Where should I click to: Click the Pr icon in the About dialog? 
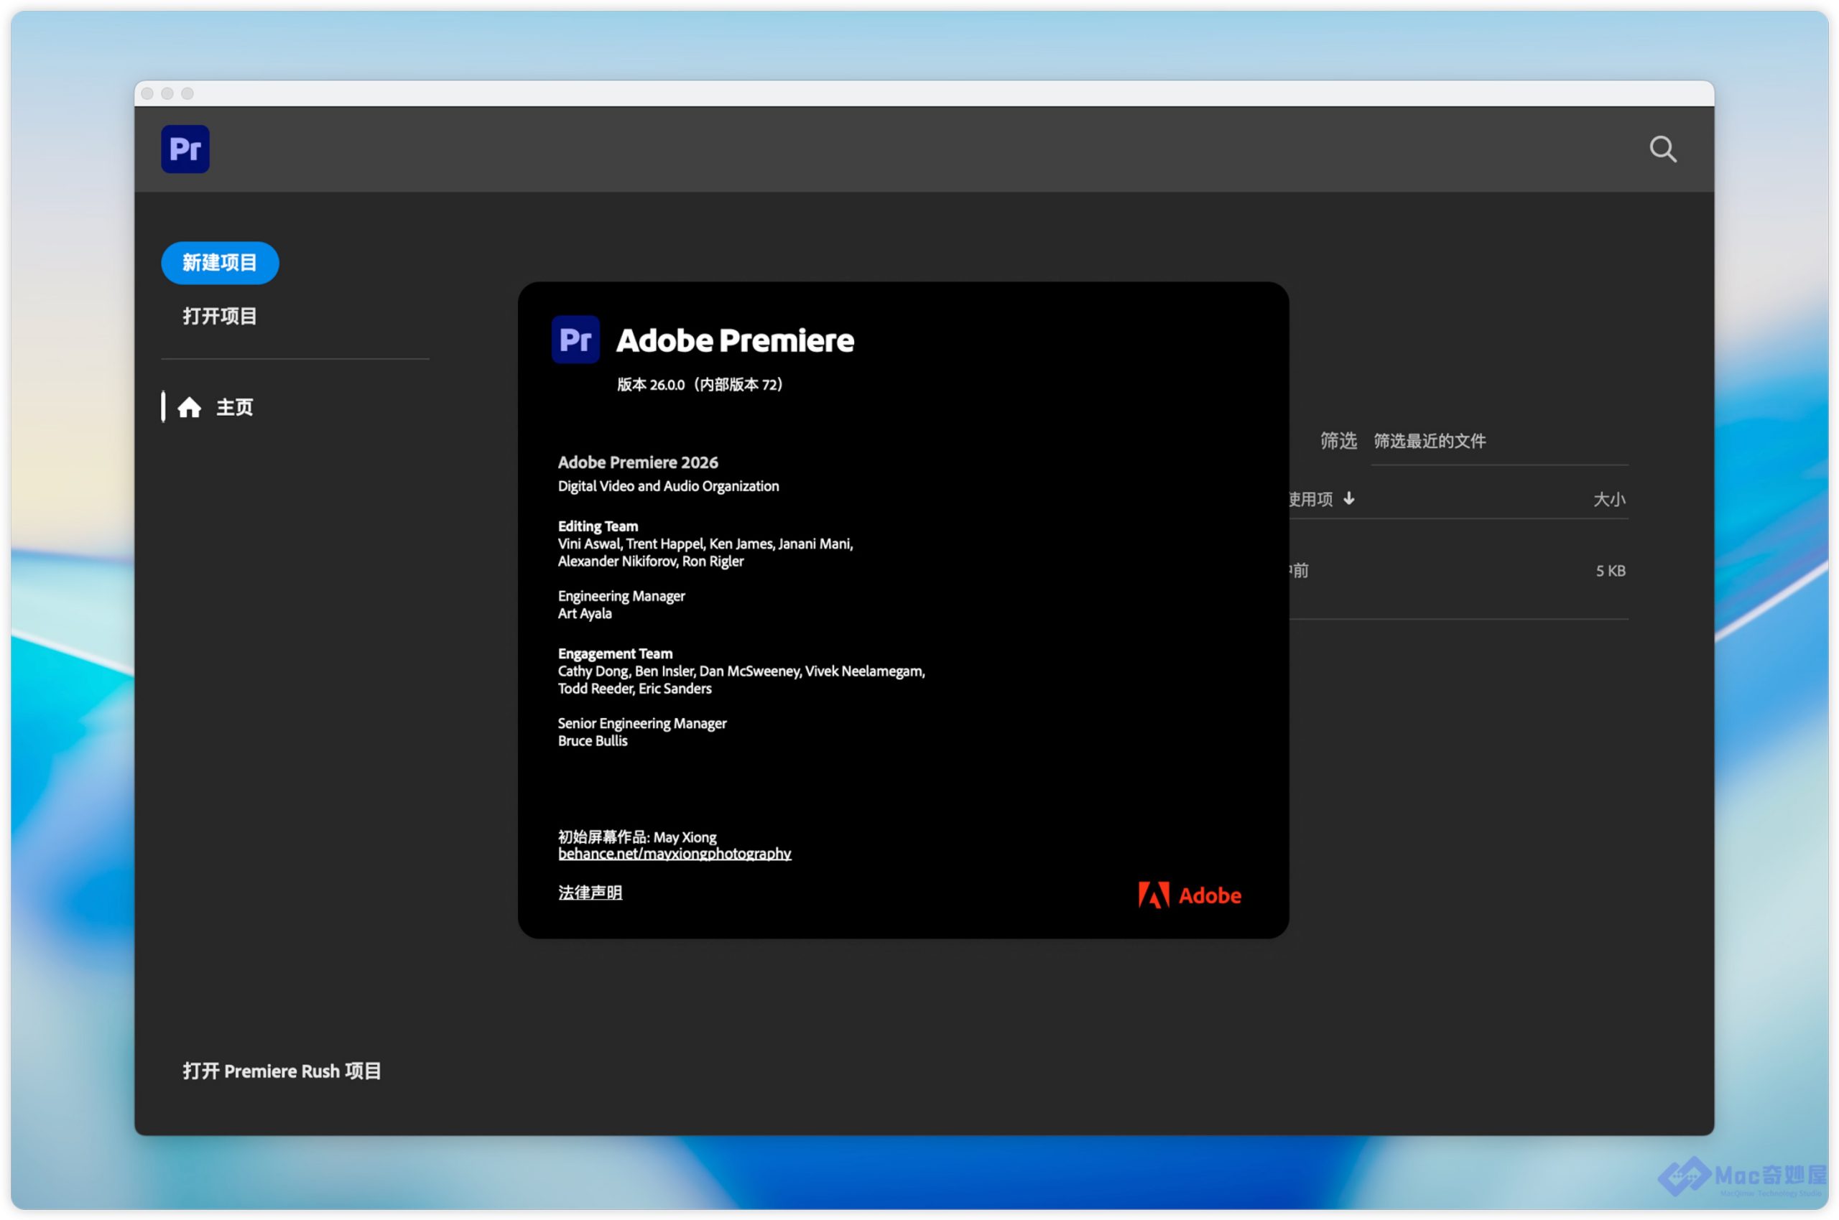575,339
